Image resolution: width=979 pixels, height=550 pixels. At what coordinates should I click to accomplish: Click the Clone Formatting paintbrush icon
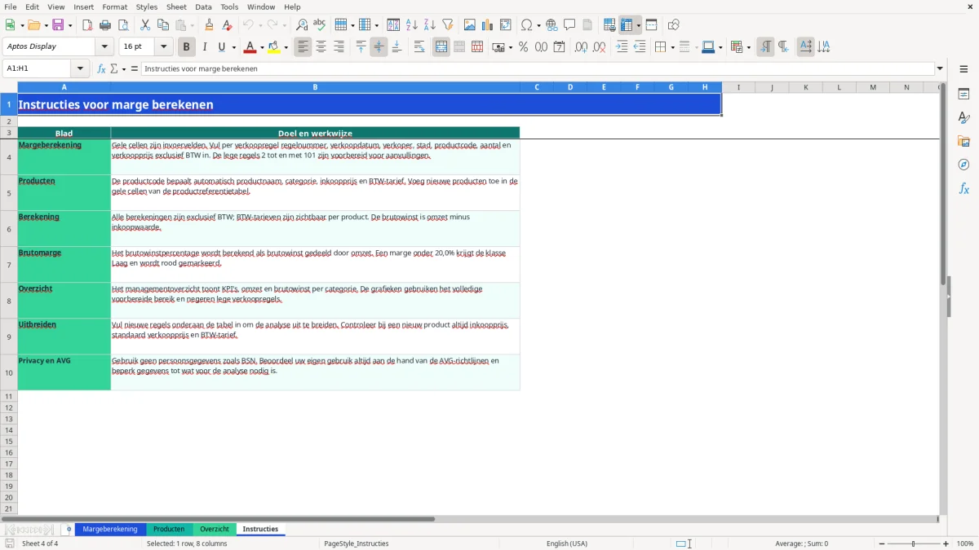point(210,25)
